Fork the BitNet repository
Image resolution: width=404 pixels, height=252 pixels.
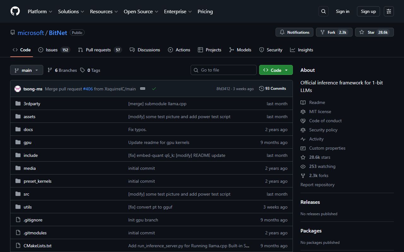click(334, 32)
